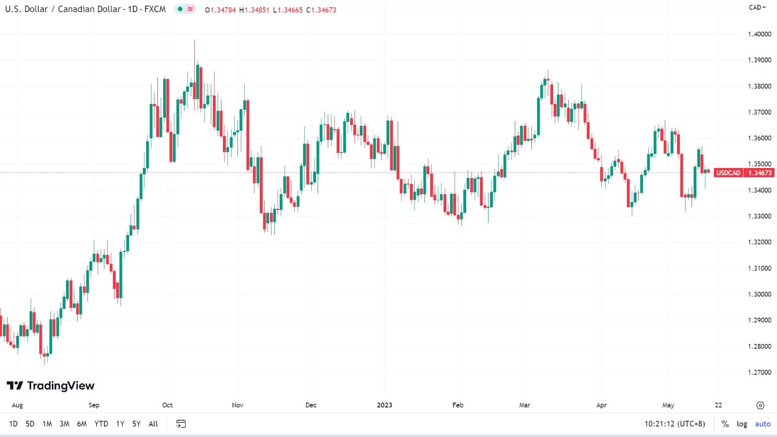Click the 1.28000 price axis label

pyautogui.click(x=760, y=347)
